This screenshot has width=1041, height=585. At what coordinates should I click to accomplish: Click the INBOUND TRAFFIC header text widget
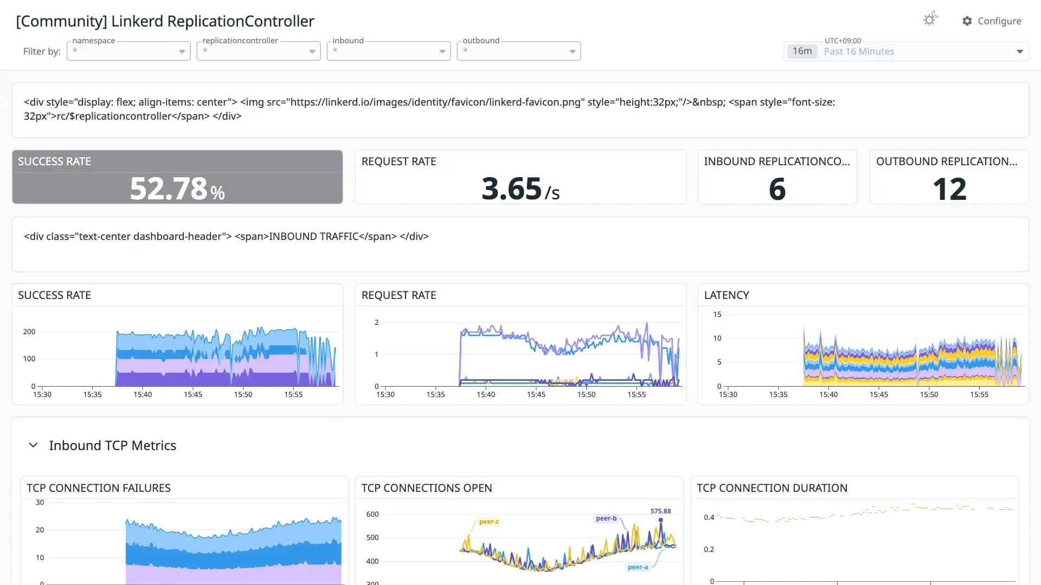pyautogui.click(x=520, y=244)
